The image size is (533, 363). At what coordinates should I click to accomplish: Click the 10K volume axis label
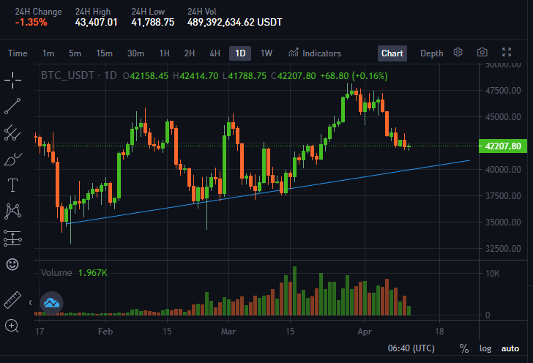pos(493,274)
